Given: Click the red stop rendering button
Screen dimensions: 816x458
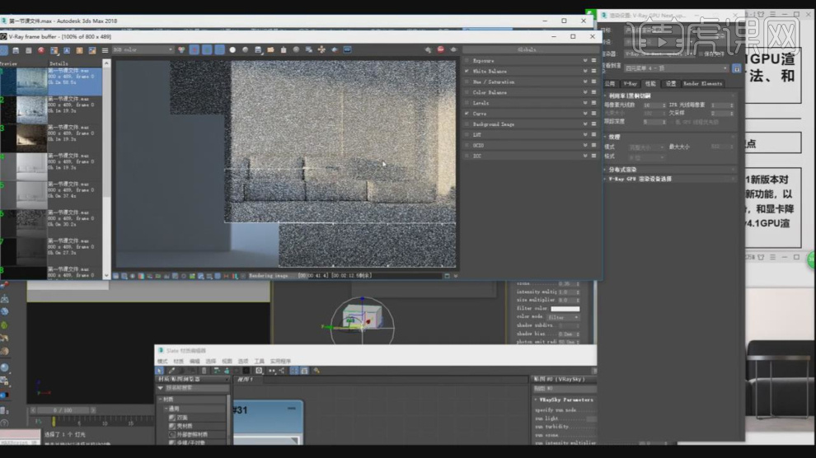Looking at the screenshot, I should (x=441, y=50).
